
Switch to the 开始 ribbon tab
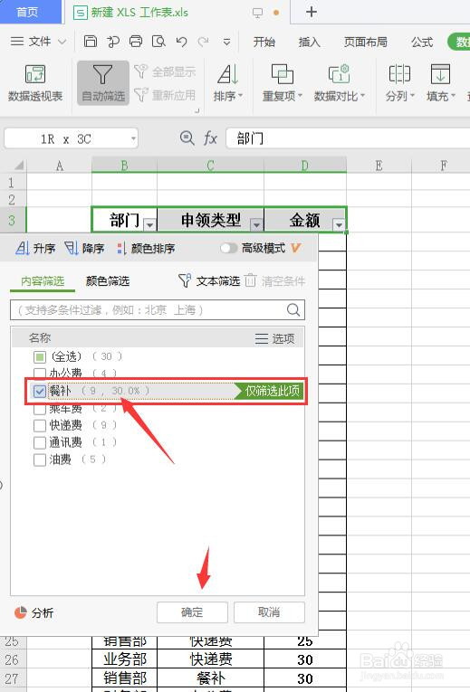click(x=264, y=42)
